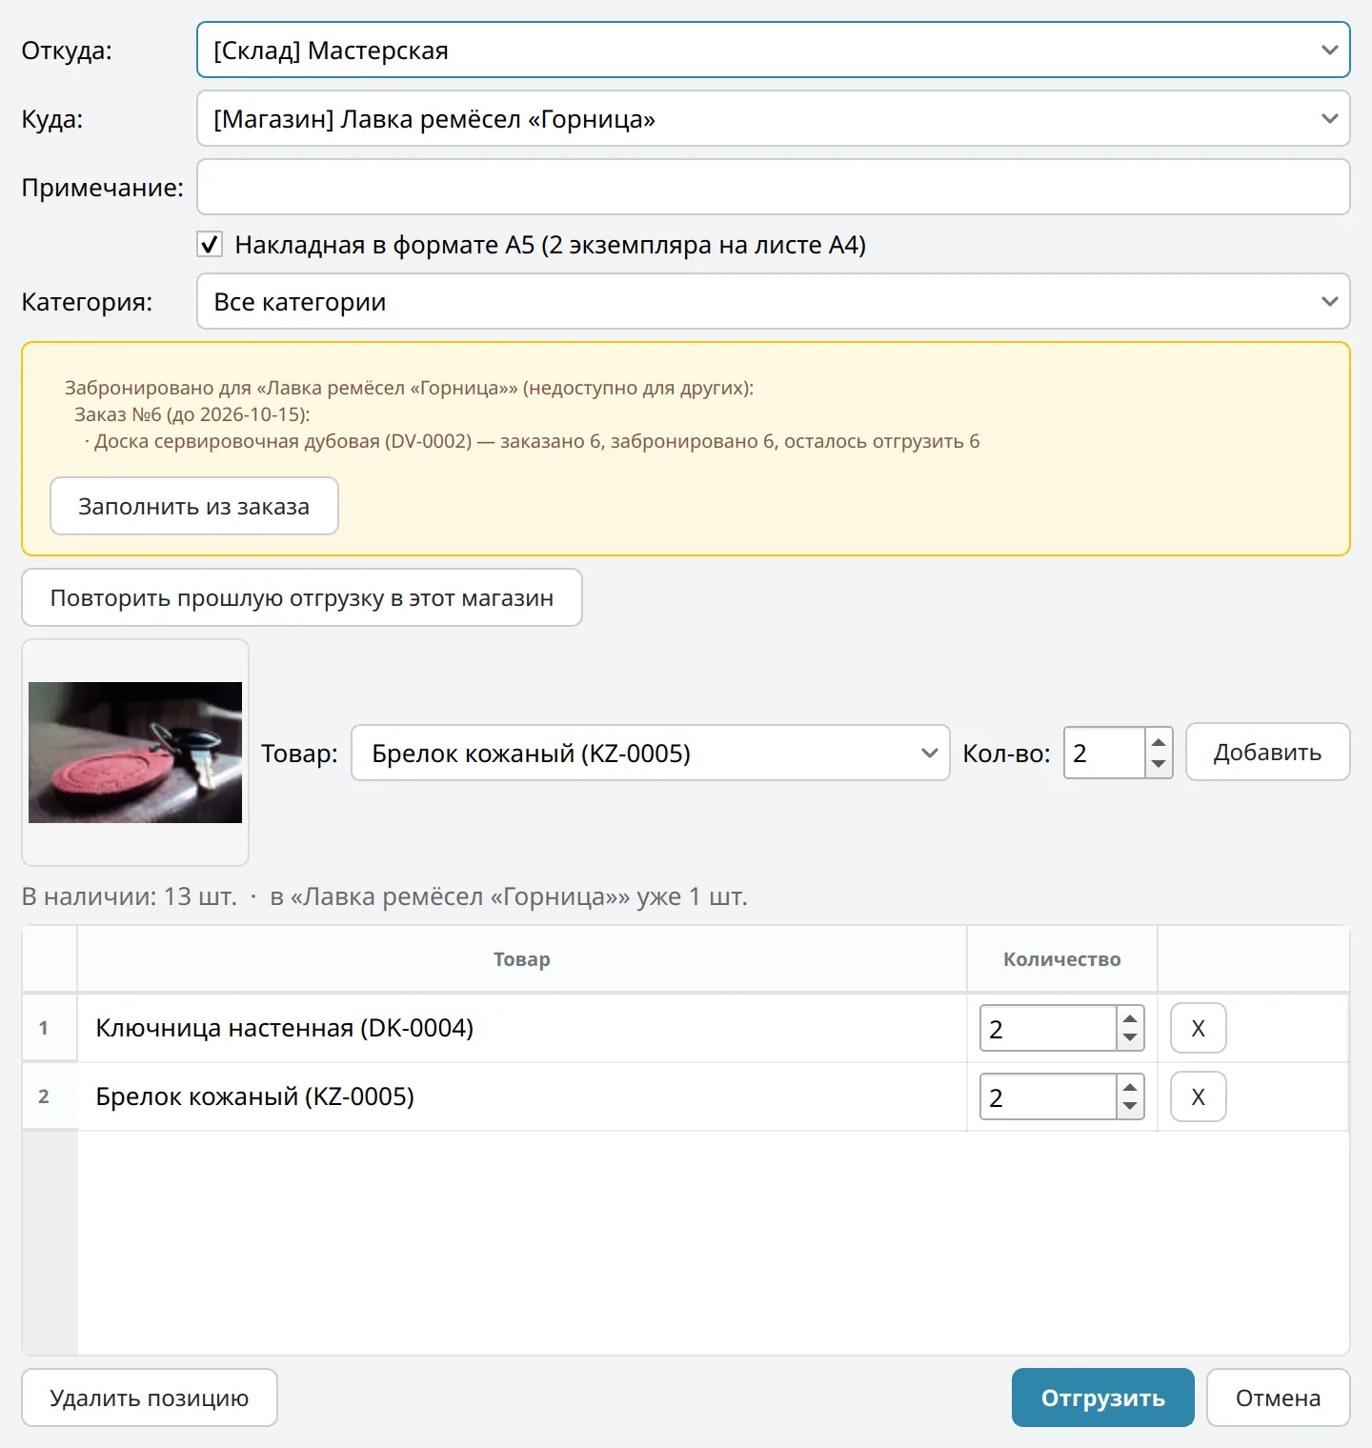Select row «Брелок кожаный (KZ-0005)» in table
1372x1448 pixels.
point(522,1096)
